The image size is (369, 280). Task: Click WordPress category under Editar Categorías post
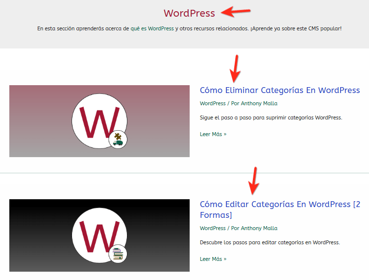(213, 228)
